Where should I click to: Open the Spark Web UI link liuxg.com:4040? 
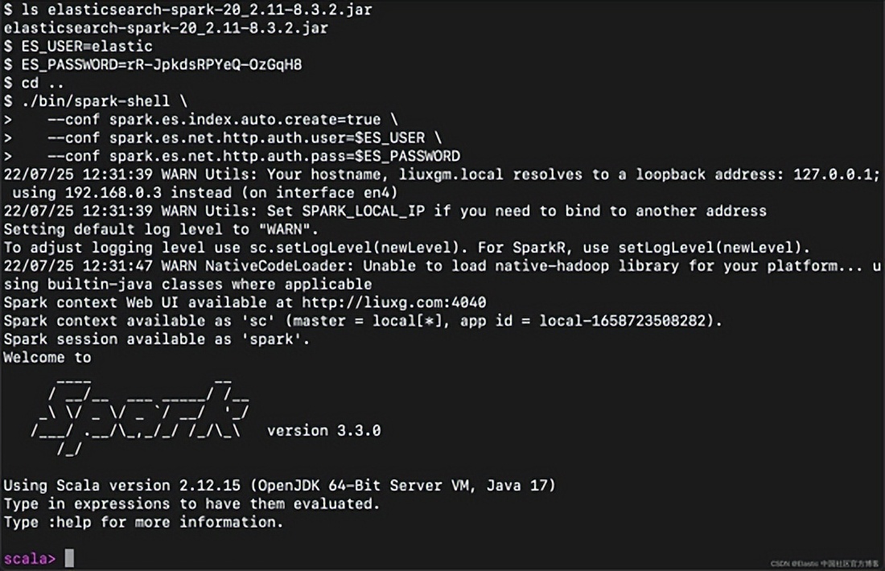tap(393, 302)
